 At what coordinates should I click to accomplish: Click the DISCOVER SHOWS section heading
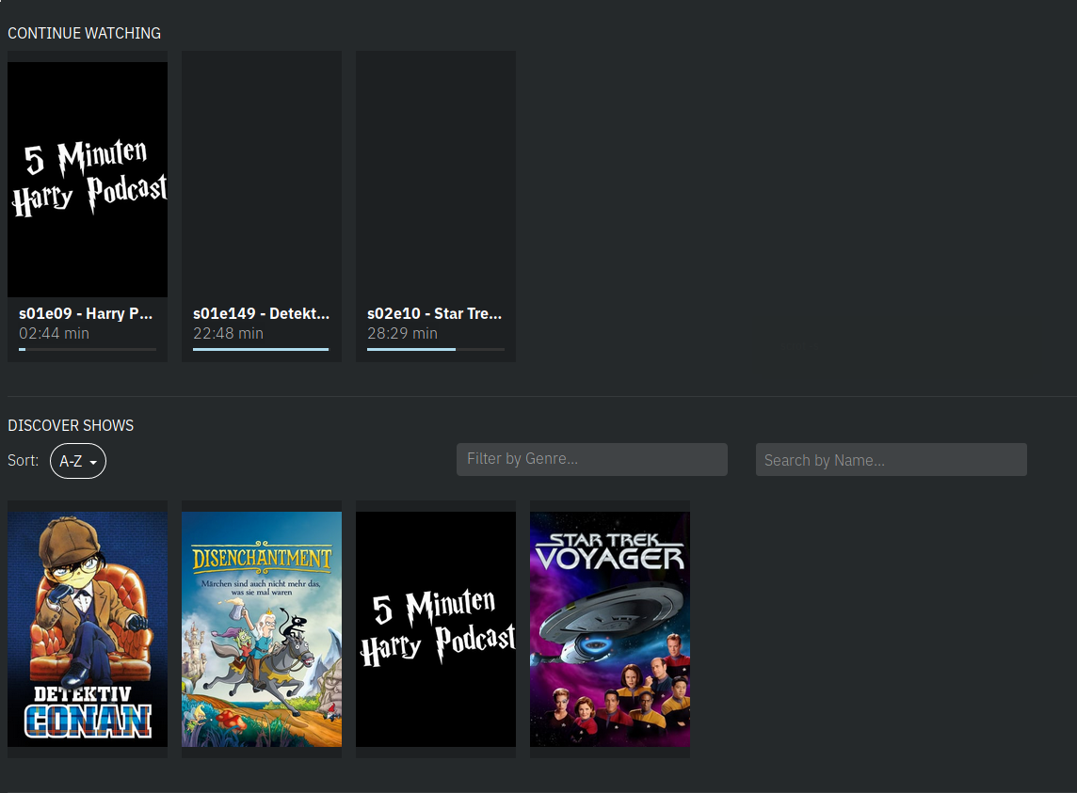[71, 425]
